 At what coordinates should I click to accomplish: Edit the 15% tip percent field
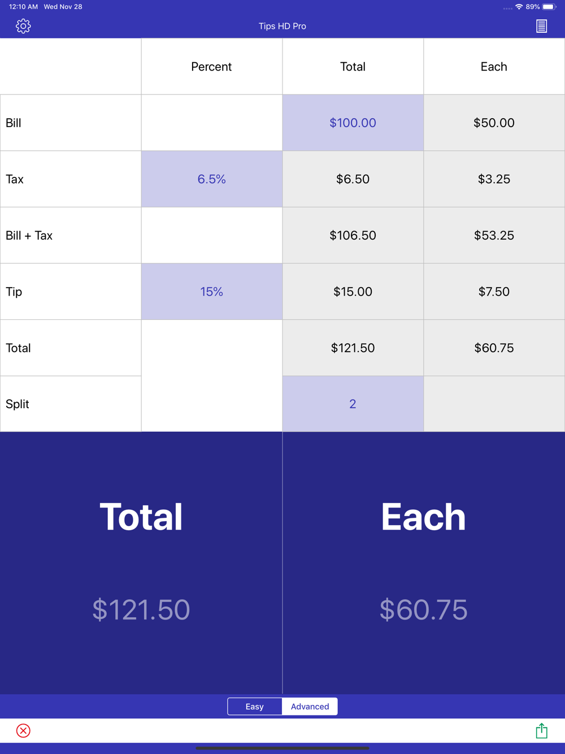coord(212,292)
